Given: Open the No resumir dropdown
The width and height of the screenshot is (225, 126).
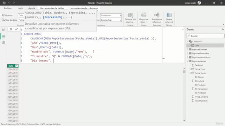Looking at the screenshot, I should (111, 15).
